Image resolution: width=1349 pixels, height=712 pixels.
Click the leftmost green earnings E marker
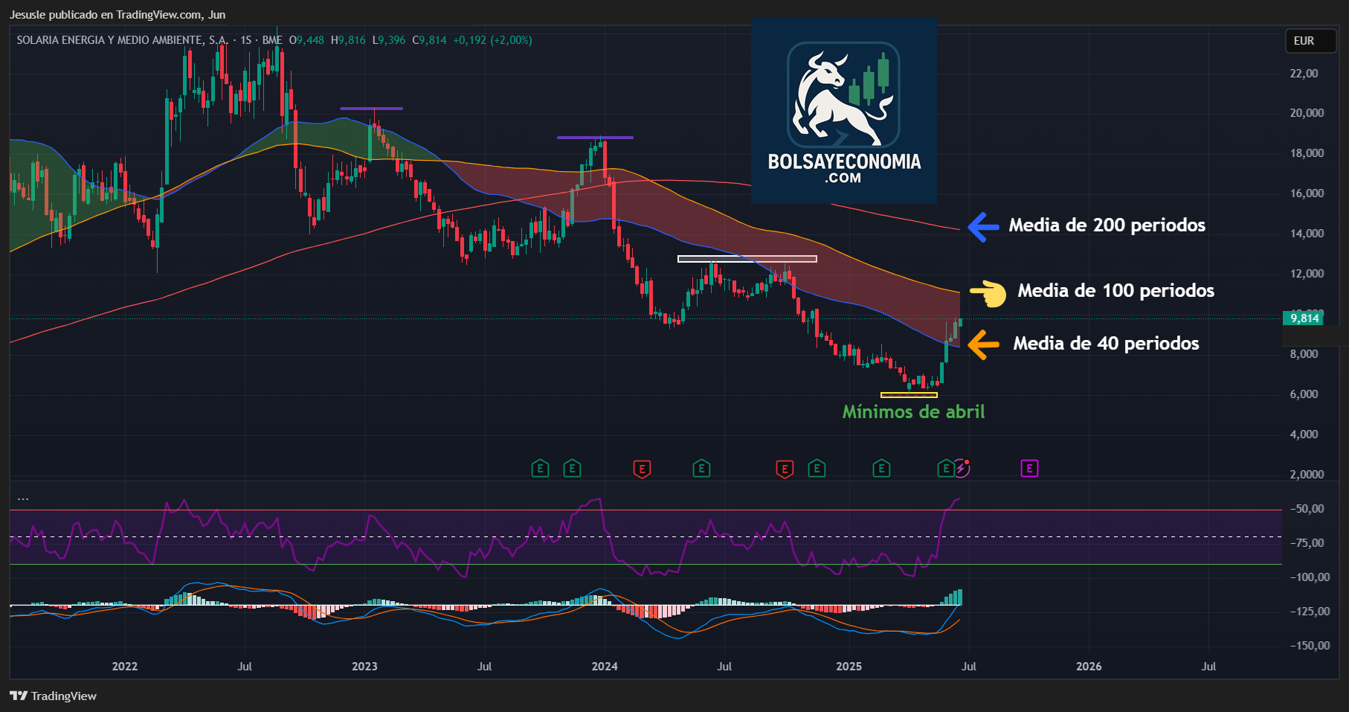[540, 469]
